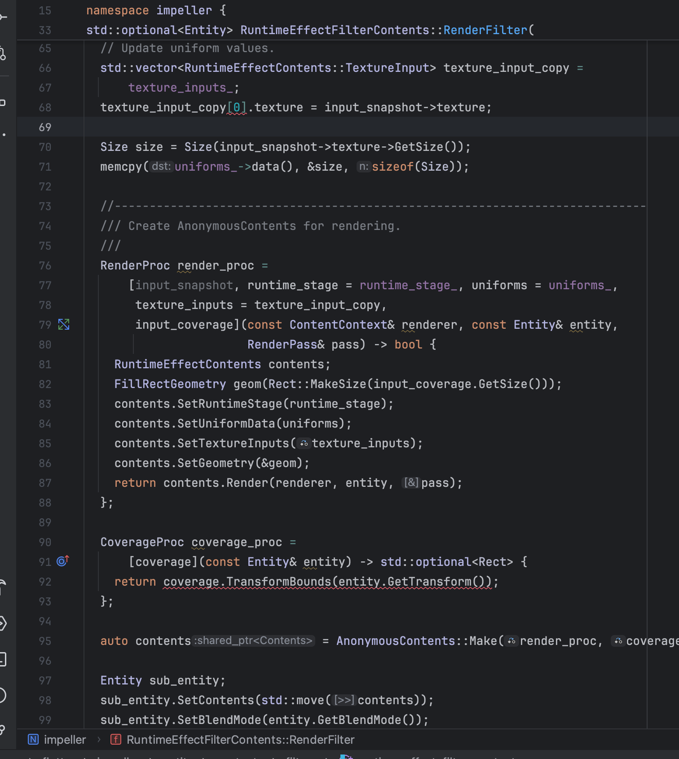Click SetUniformData on line 84
679x759 pixels.
[226, 424]
